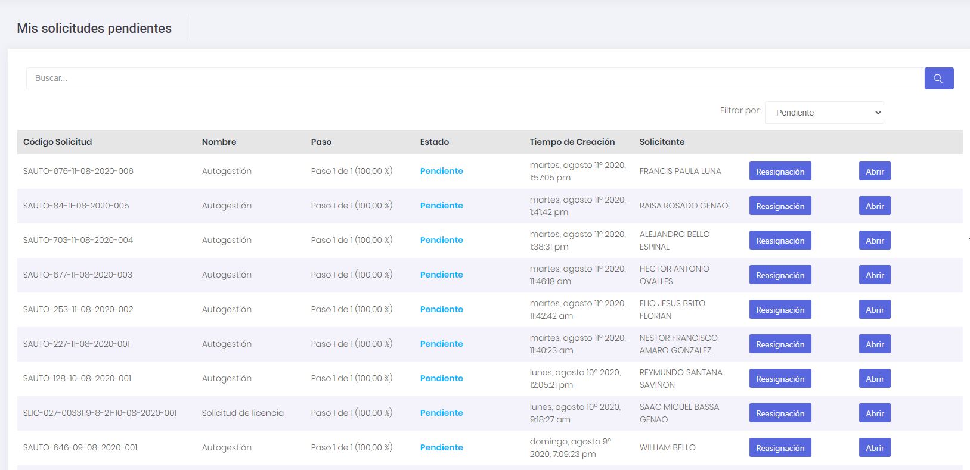Click Pendiente status of SAUTO-676-11-08-2020-006
The image size is (970, 470).
pos(441,172)
